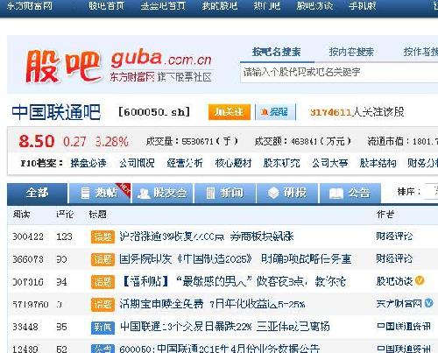Open 核心题材 F10 link

point(233,163)
